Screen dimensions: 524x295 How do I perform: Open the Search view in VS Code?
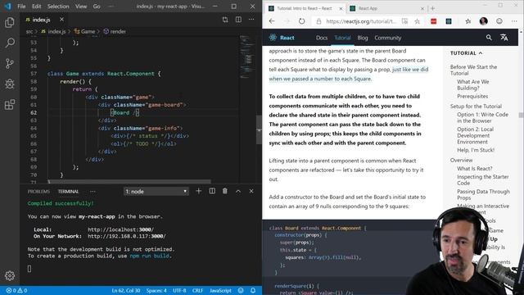pyautogui.click(x=10, y=43)
